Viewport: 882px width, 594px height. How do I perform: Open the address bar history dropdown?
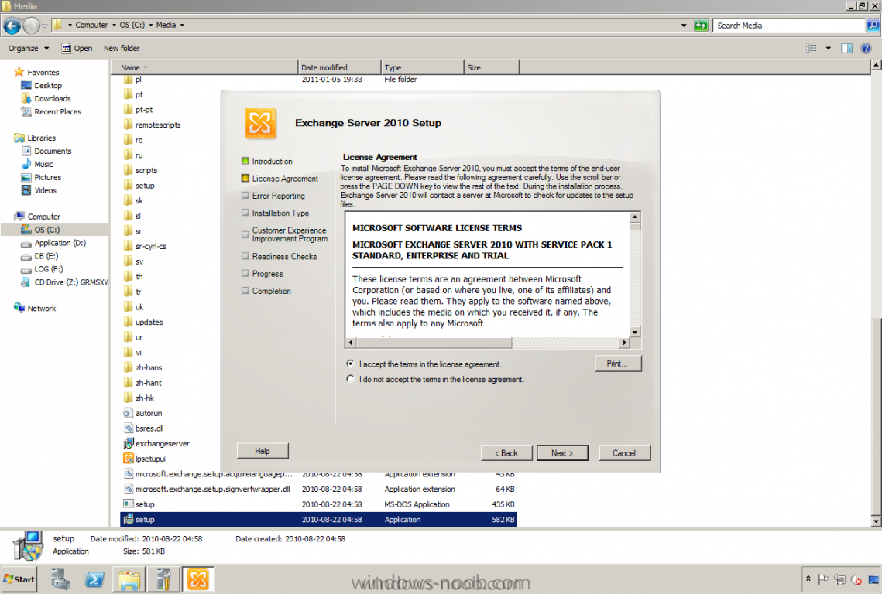click(x=684, y=26)
